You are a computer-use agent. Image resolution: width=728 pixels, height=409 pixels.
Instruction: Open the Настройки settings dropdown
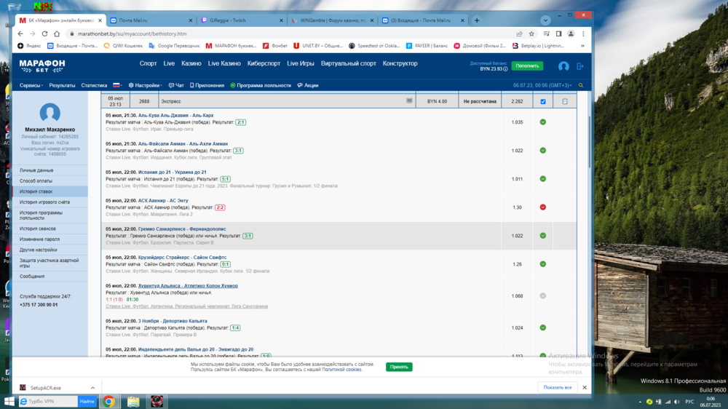144,85
